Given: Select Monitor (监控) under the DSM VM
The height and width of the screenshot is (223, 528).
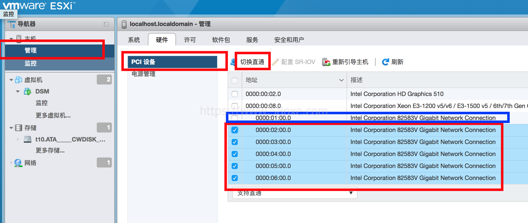Looking at the screenshot, I should click(42, 103).
